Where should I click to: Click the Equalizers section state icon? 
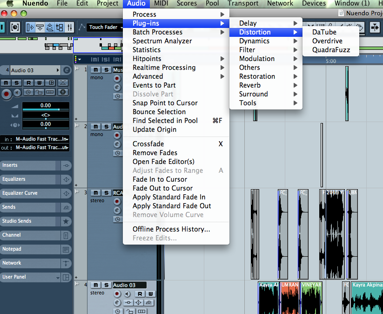click(x=66, y=179)
